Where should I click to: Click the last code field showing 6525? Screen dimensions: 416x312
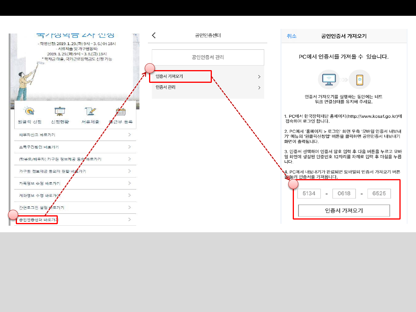click(379, 193)
